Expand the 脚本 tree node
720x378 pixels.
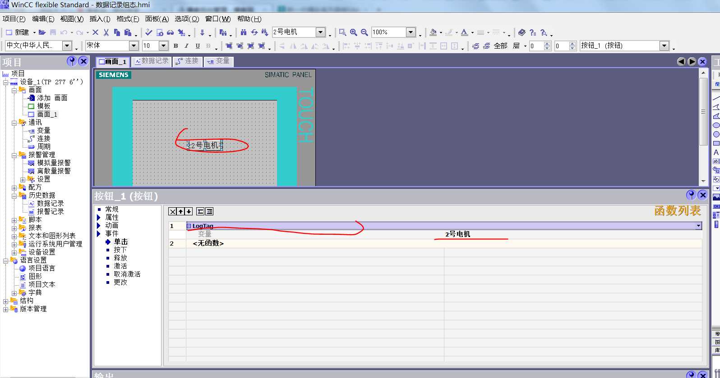click(14, 220)
